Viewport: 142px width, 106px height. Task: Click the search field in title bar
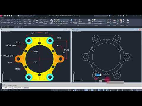pos(100,16)
